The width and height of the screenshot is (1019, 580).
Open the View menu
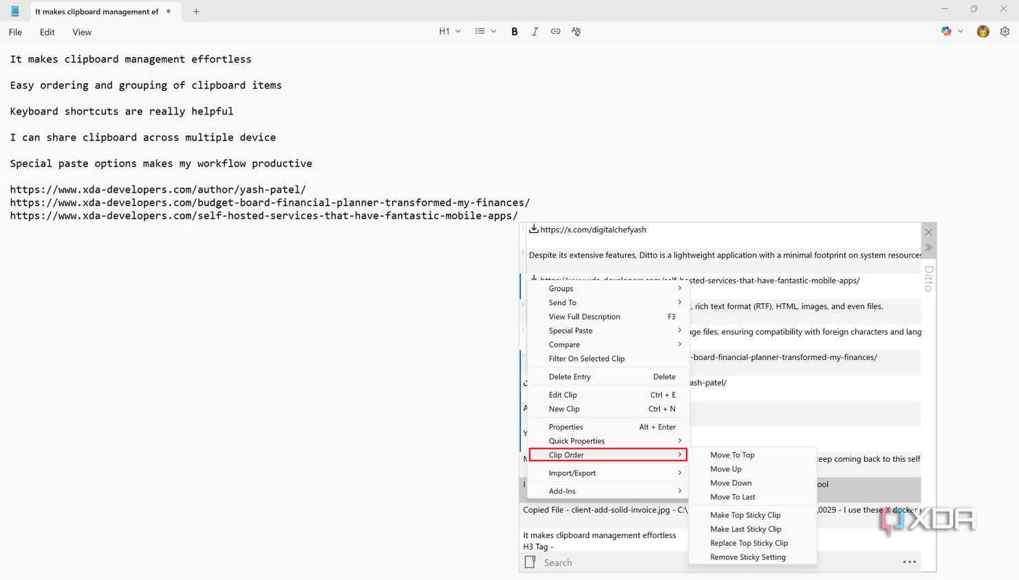(82, 32)
